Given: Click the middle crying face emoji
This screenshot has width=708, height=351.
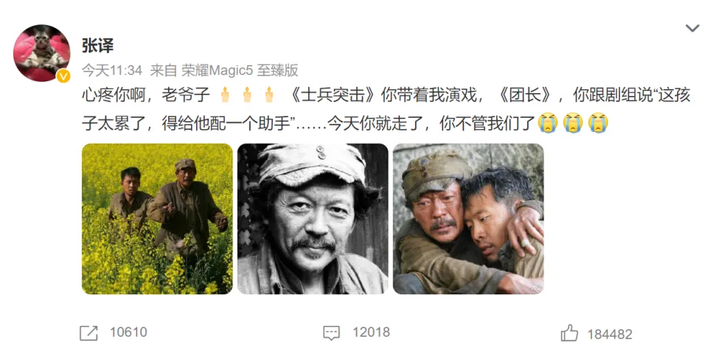Looking at the screenshot, I should [x=573, y=122].
